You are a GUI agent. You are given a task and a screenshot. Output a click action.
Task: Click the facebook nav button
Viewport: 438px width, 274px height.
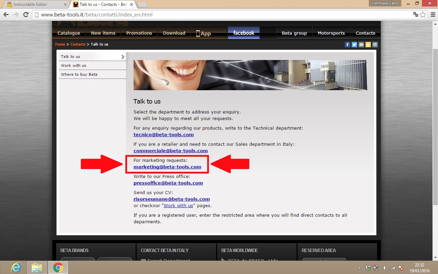244,33
